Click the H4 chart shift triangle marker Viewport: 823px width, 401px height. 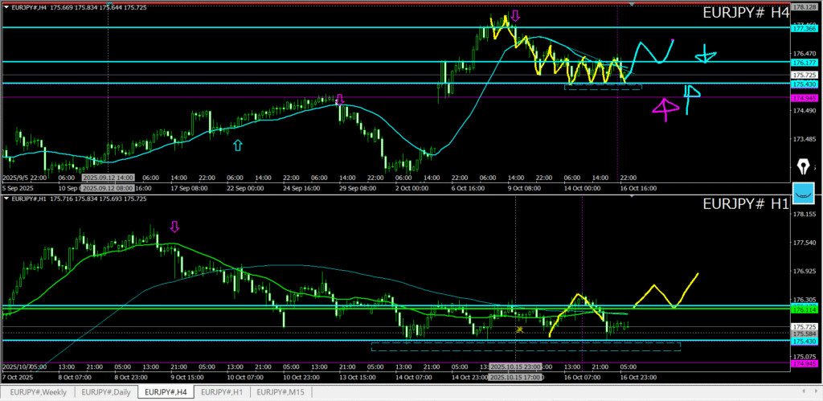point(633,5)
